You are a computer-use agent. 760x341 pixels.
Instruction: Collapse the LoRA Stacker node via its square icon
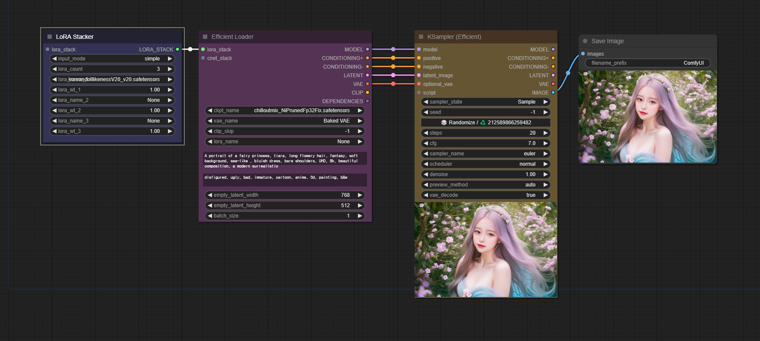(x=50, y=37)
